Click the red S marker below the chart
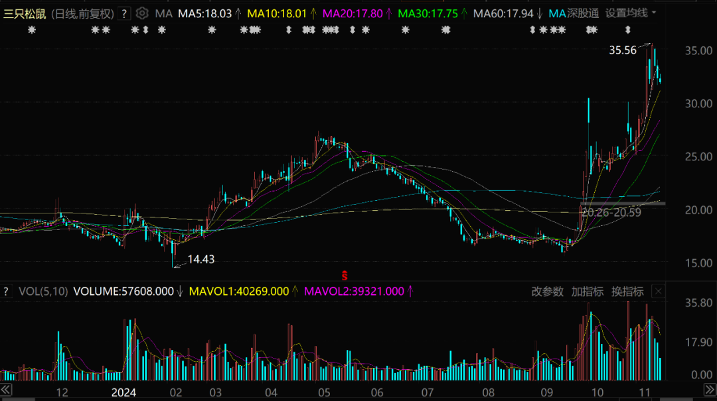Viewport: 717px width, 401px height. pyautogui.click(x=345, y=276)
